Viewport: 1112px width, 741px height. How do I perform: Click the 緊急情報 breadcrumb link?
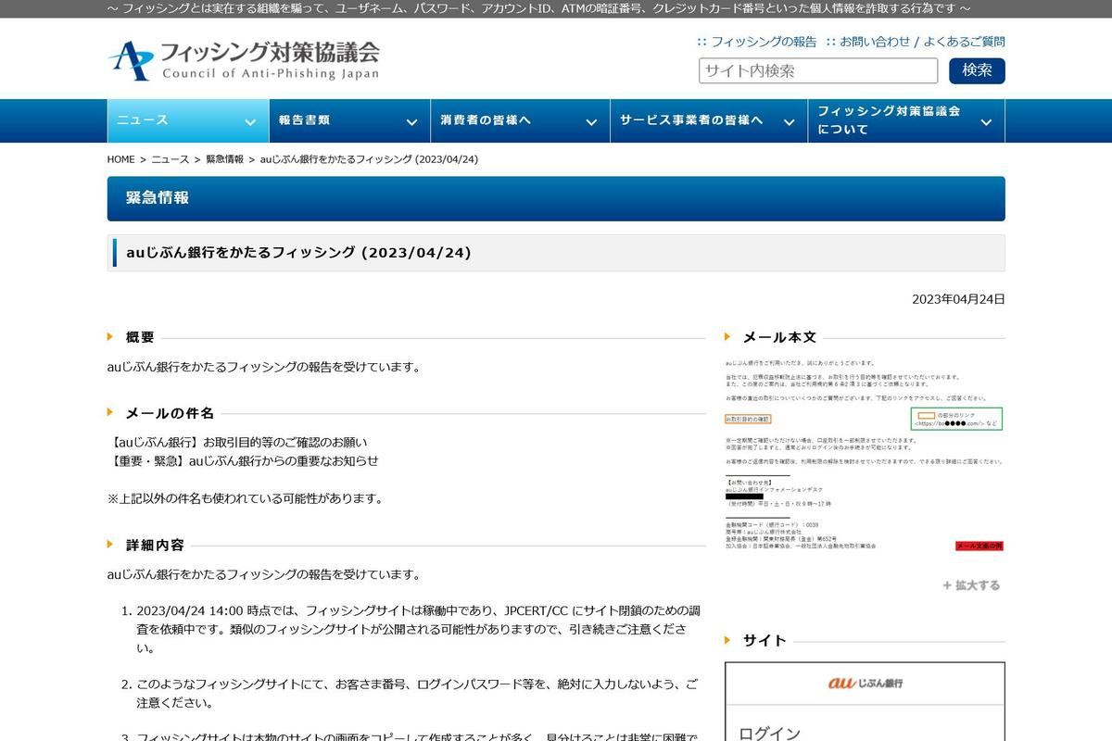[224, 159]
